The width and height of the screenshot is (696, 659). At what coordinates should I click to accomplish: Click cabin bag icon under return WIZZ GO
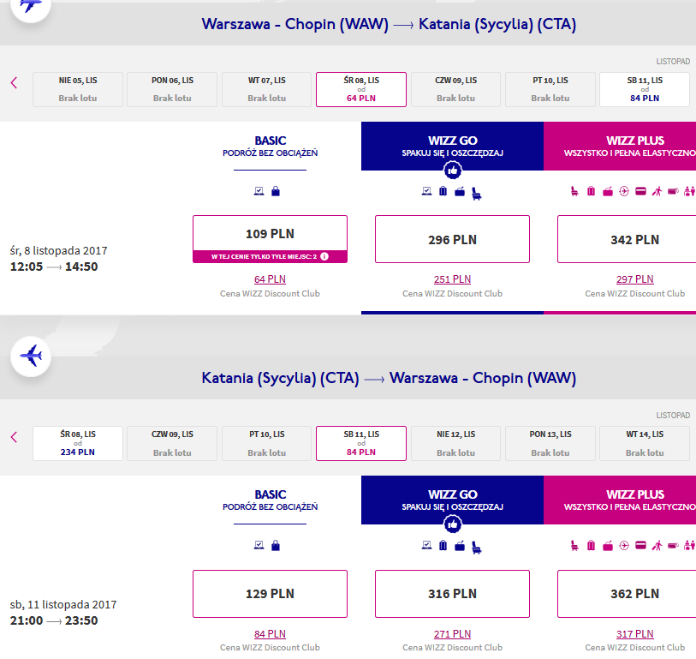(460, 546)
